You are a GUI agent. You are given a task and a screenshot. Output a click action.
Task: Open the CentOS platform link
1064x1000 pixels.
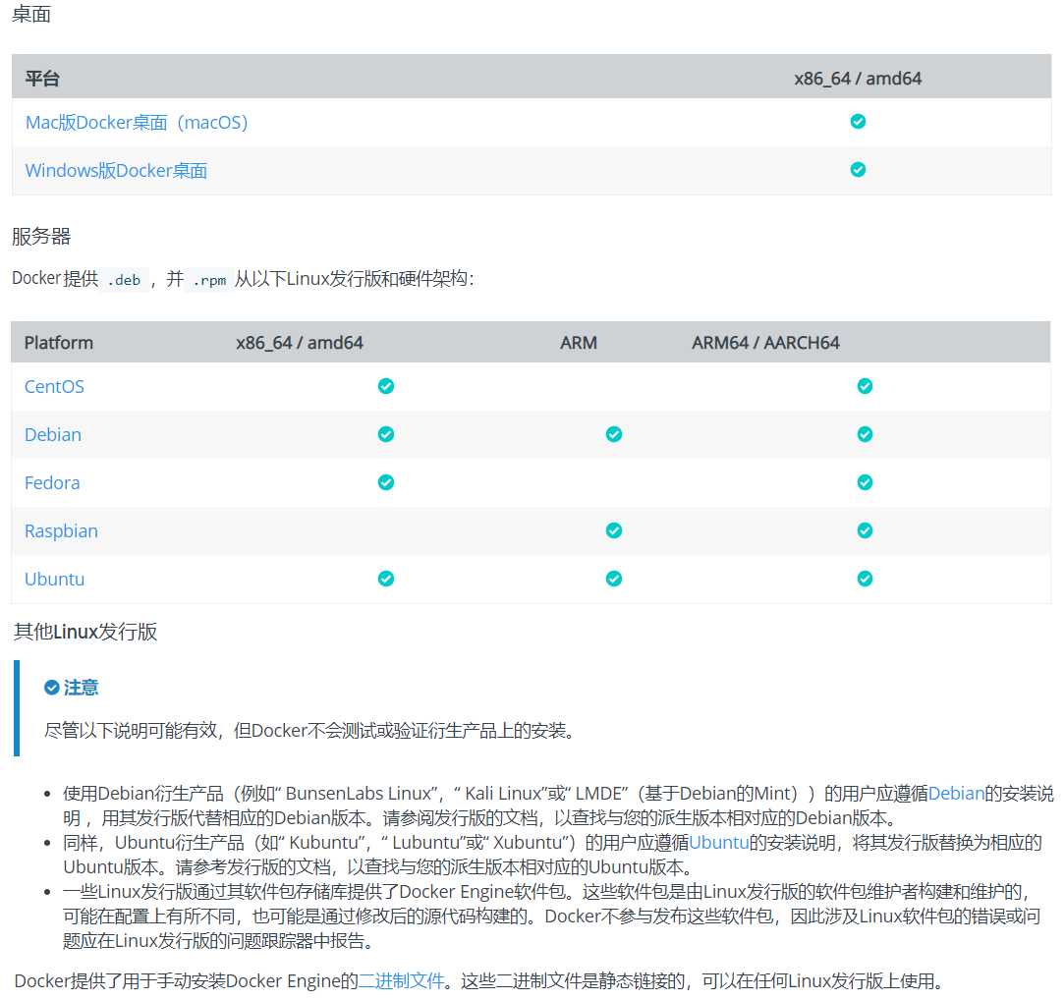pyautogui.click(x=54, y=387)
